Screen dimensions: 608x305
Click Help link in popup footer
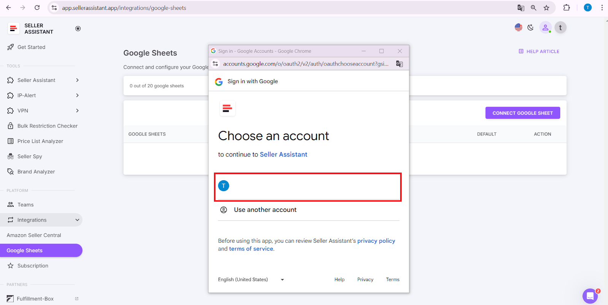(x=339, y=280)
